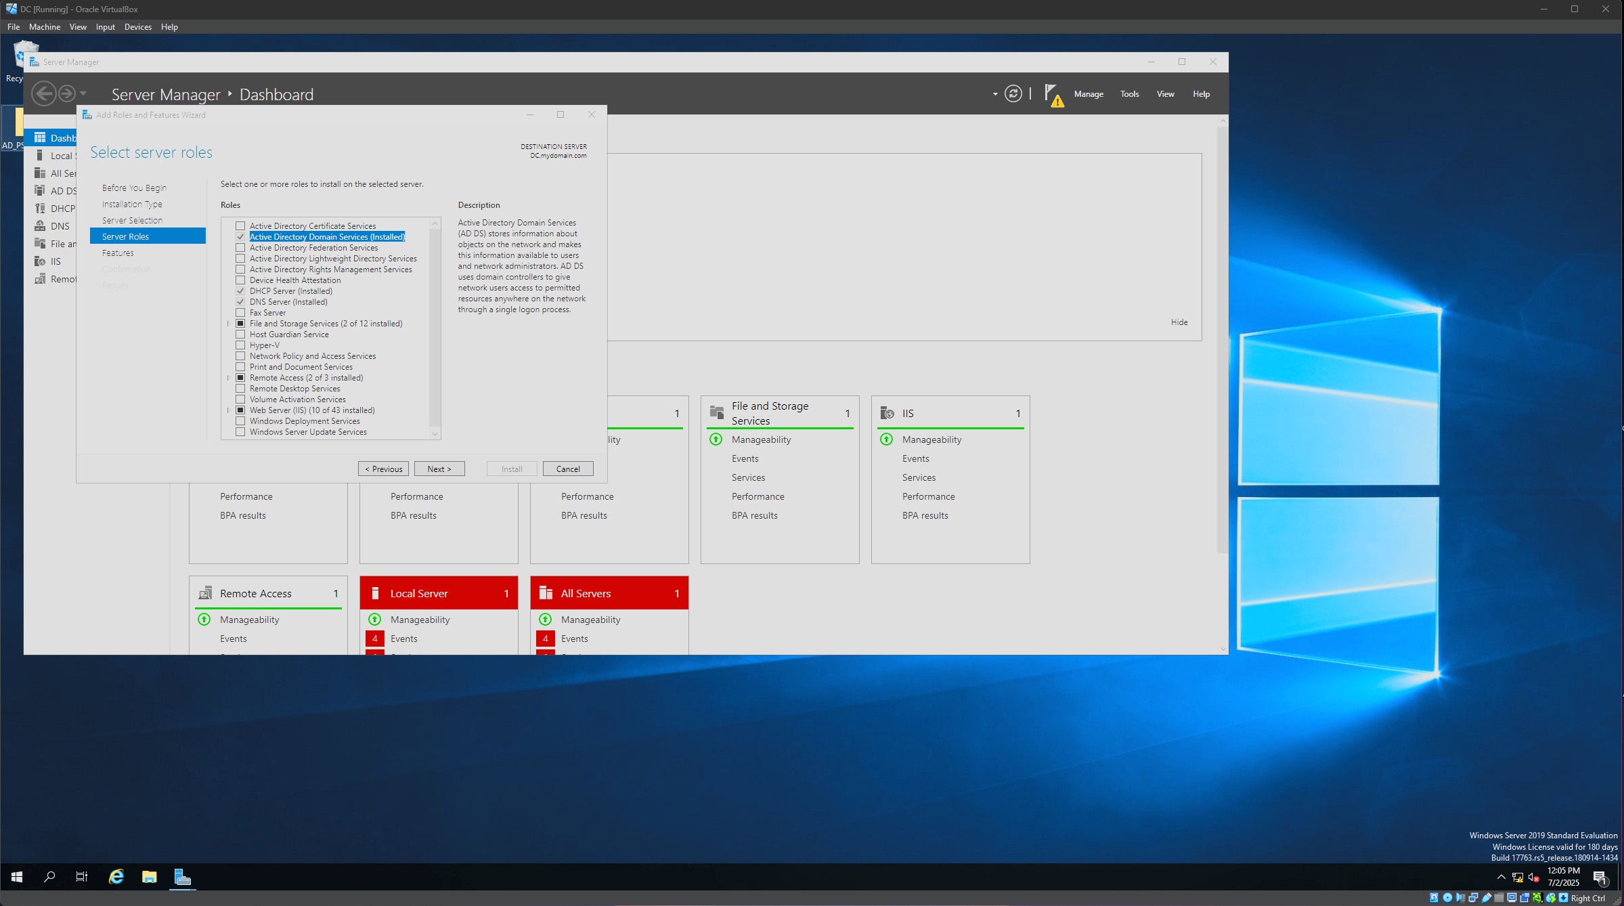Open the notifications flag with warning
The width and height of the screenshot is (1624, 906).
pos(1054,95)
